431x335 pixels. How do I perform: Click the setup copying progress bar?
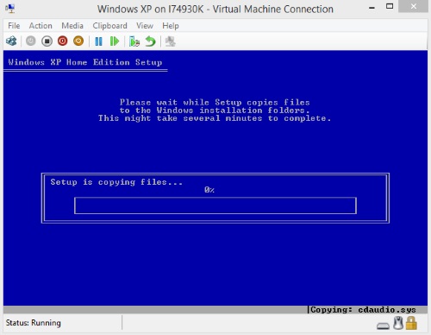click(215, 205)
